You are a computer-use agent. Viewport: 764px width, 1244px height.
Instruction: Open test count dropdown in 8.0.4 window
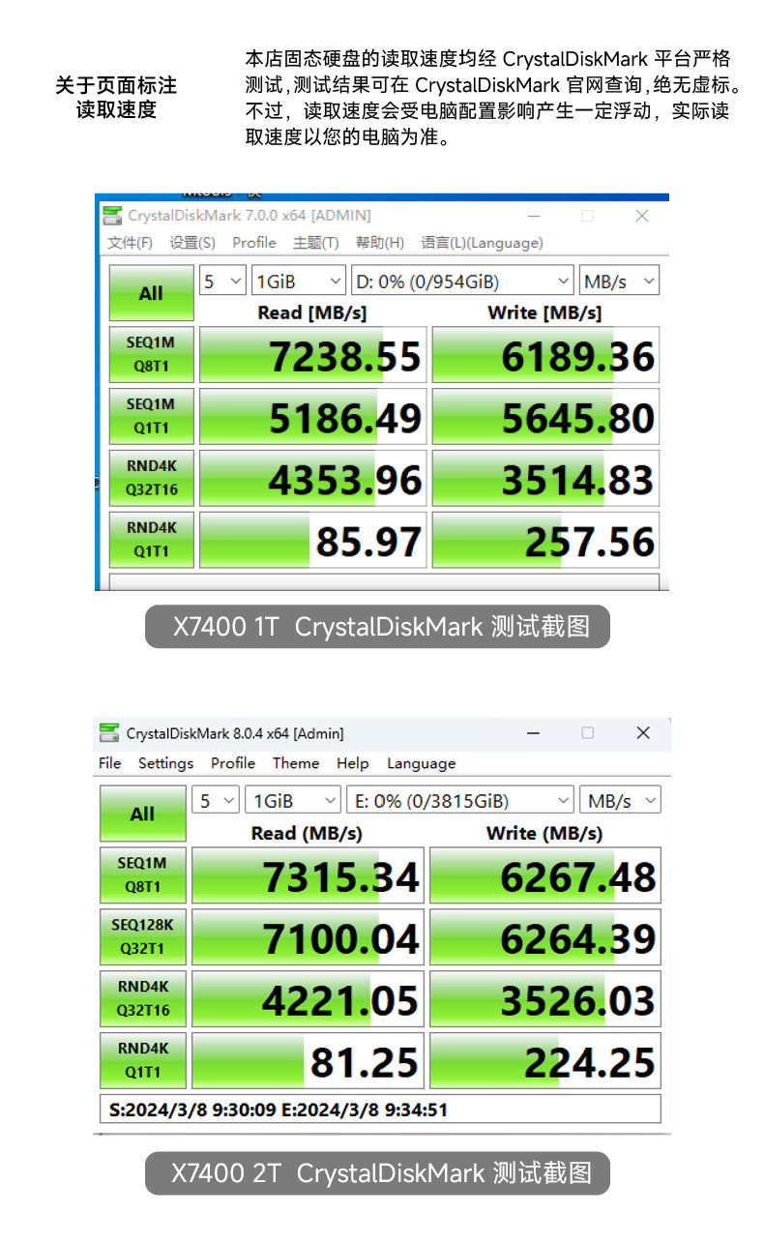[x=216, y=801]
